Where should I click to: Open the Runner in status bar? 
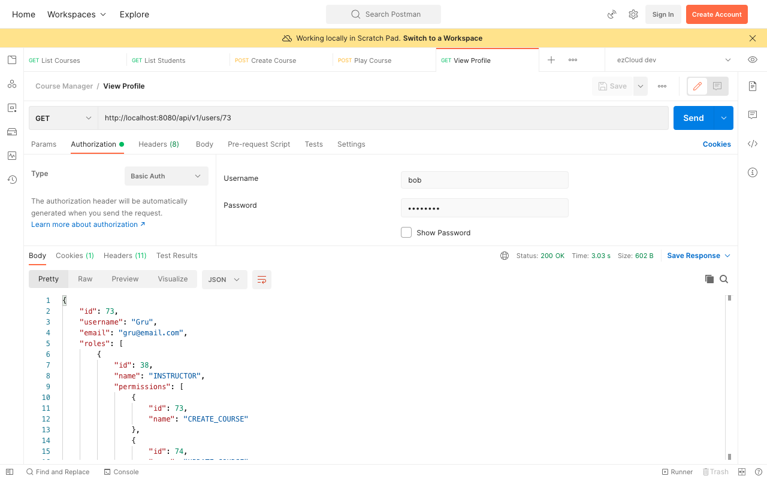[x=677, y=472]
